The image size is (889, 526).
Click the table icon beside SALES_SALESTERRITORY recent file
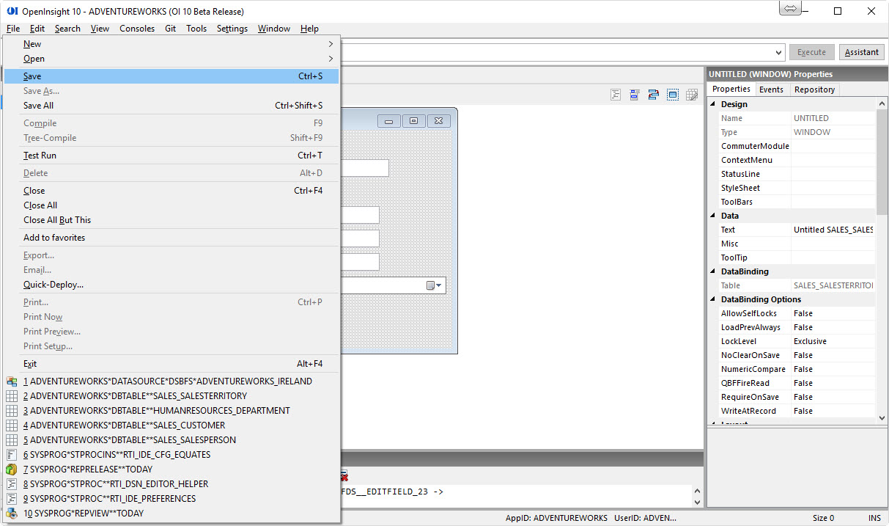(12, 396)
